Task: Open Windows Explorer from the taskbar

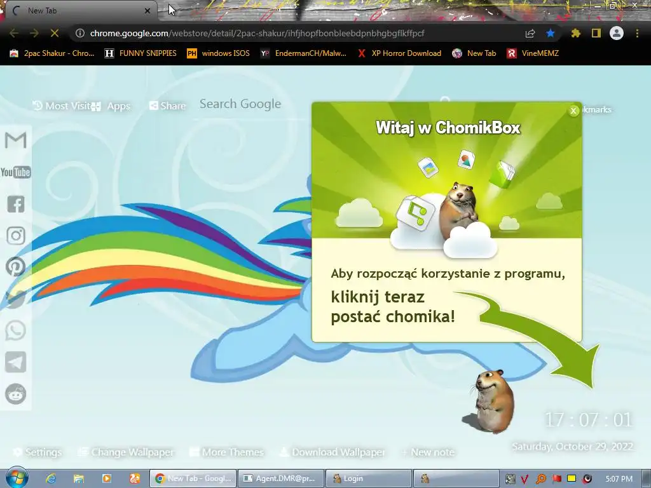Action: click(79, 478)
